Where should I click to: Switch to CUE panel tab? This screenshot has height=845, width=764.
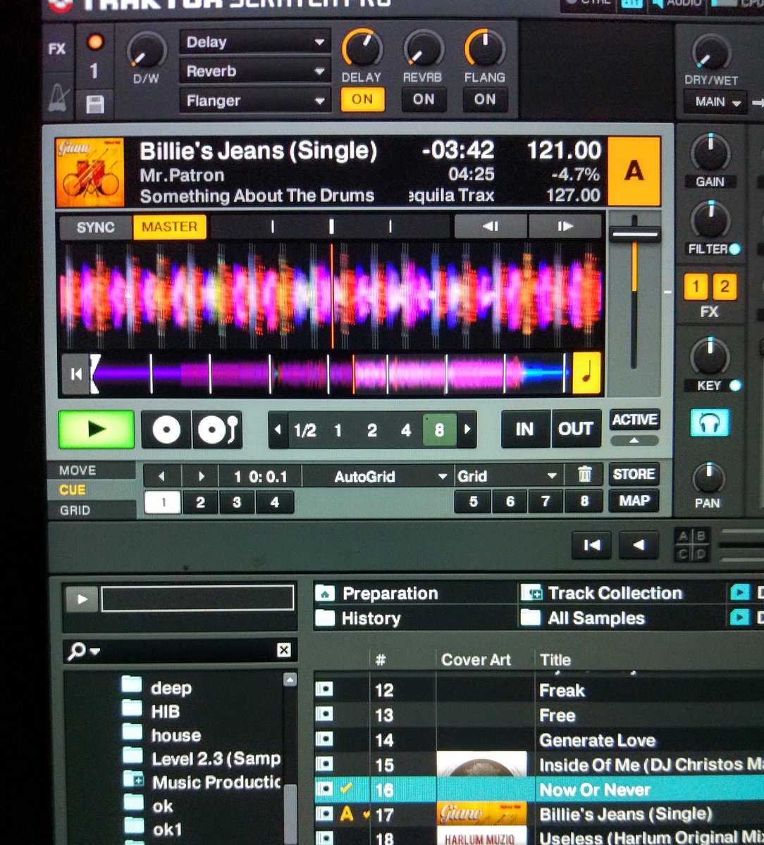(92, 490)
